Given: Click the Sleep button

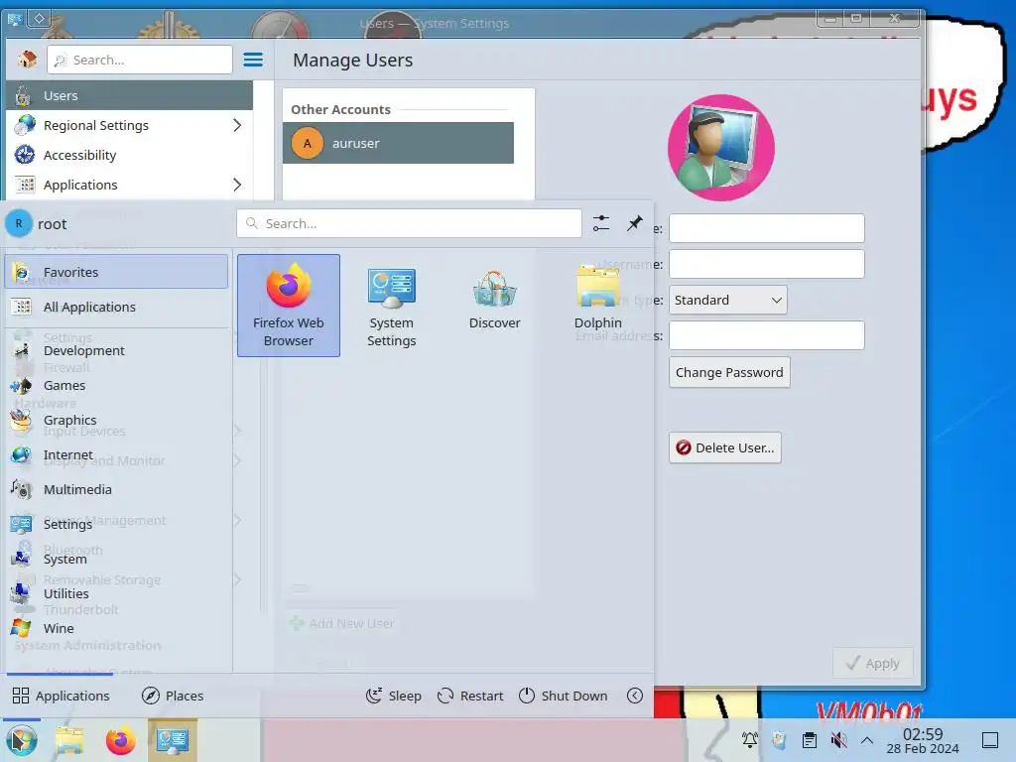Looking at the screenshot, I should 393,696.
